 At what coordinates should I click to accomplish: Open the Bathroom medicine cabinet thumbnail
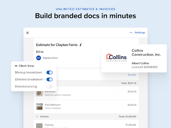39,94
